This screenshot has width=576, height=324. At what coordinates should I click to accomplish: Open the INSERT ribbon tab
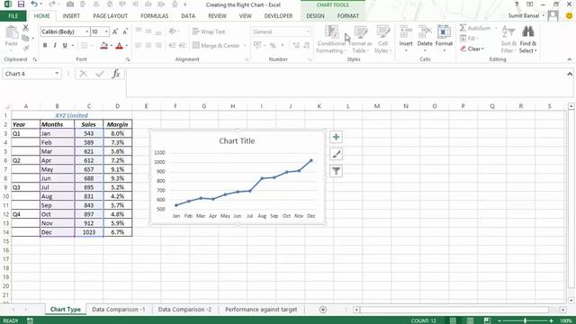71,16
